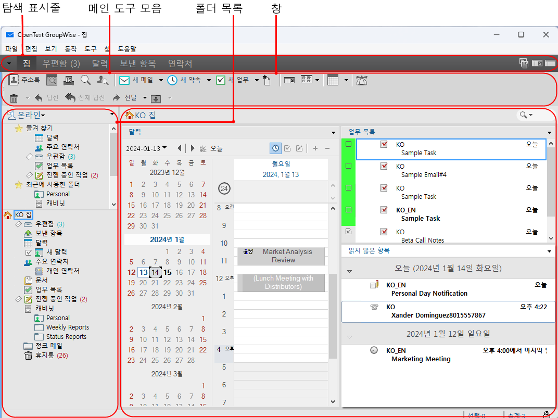Click the view options grid icon

[307, 80]
